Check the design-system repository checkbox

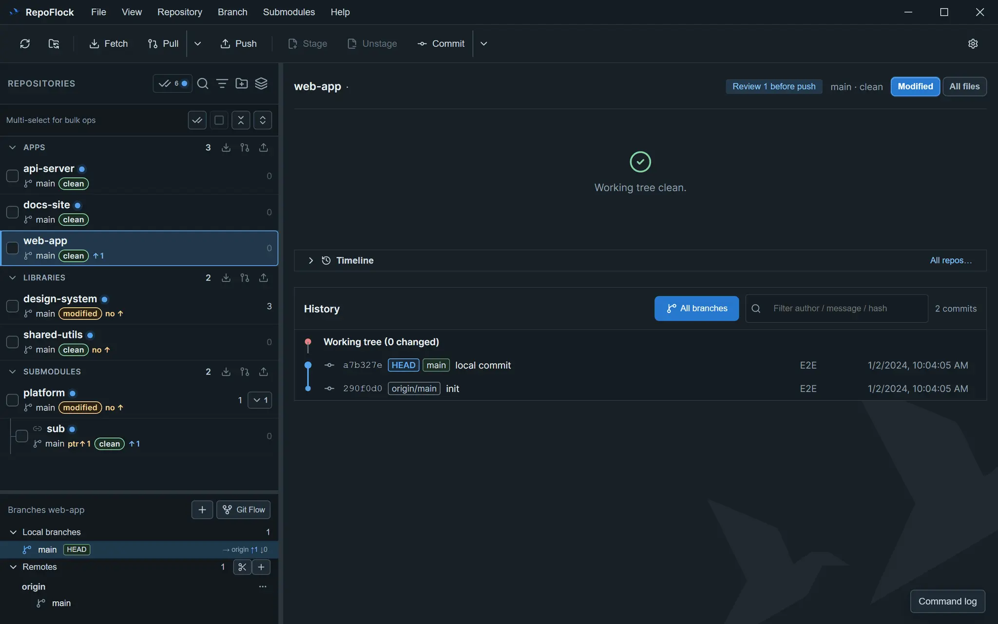coord(12,306)
